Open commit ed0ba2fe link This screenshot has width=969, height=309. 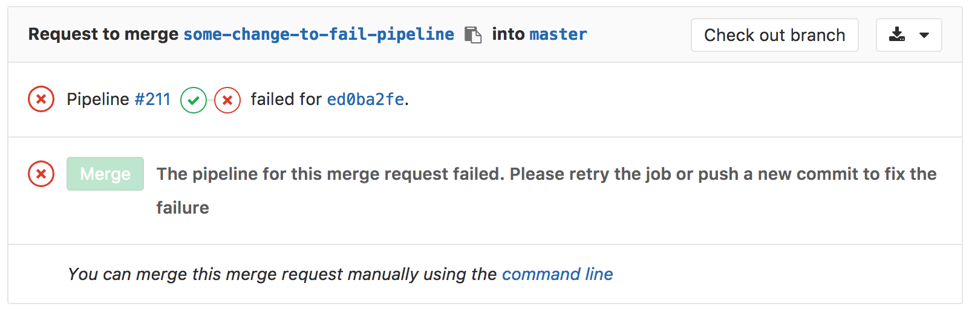tap(365, 99)
